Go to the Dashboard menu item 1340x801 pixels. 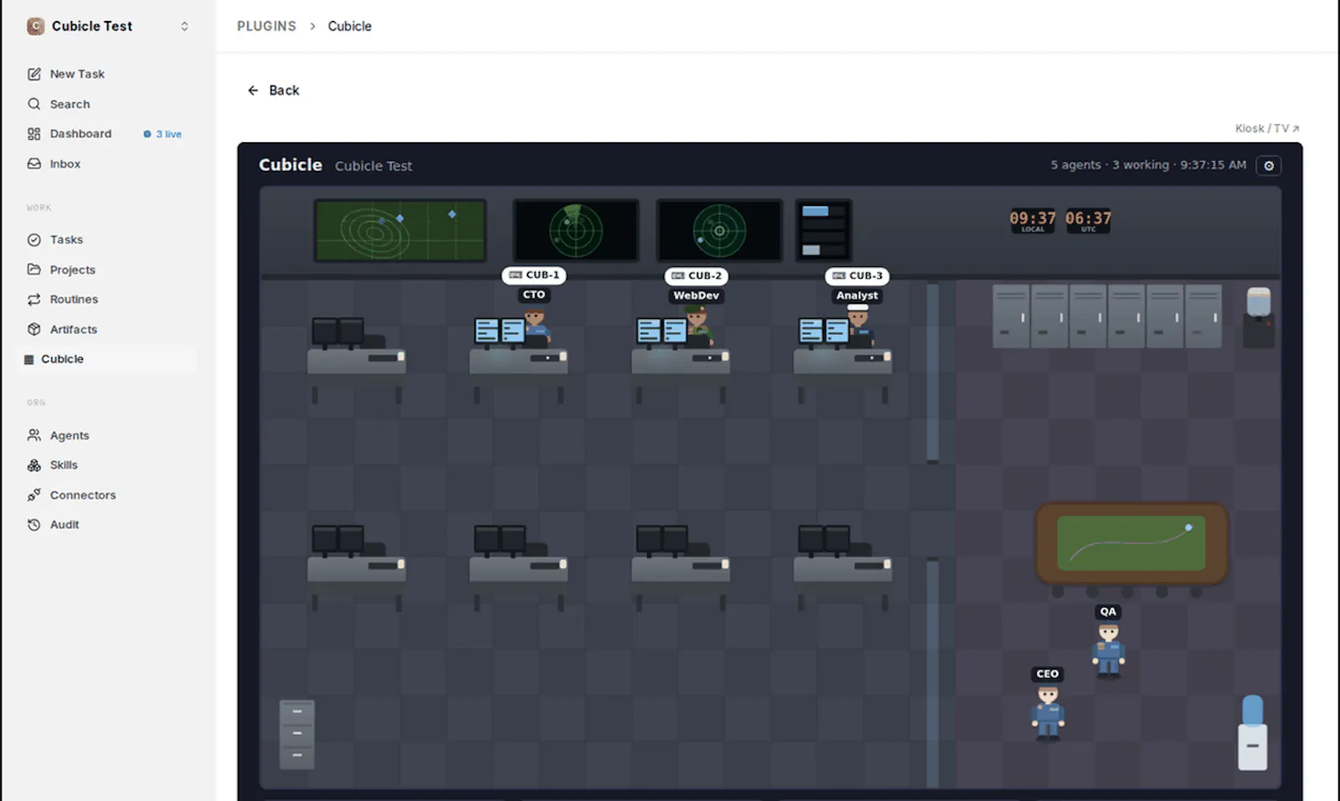coord(80,134)
